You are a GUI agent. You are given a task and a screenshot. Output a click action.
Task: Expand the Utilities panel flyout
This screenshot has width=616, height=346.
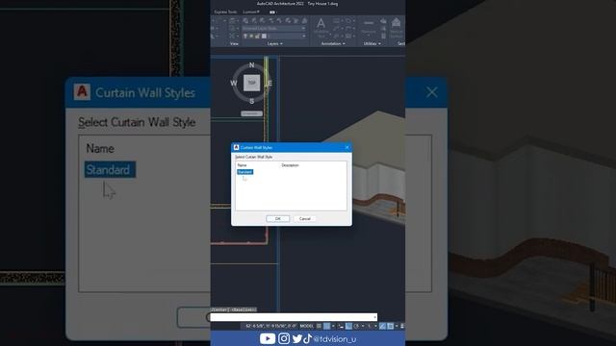(372, 43)
